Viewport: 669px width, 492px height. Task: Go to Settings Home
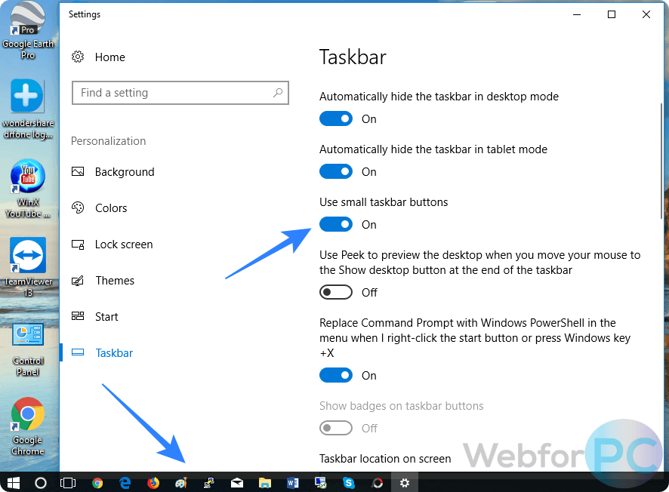[x=109, y=57]
